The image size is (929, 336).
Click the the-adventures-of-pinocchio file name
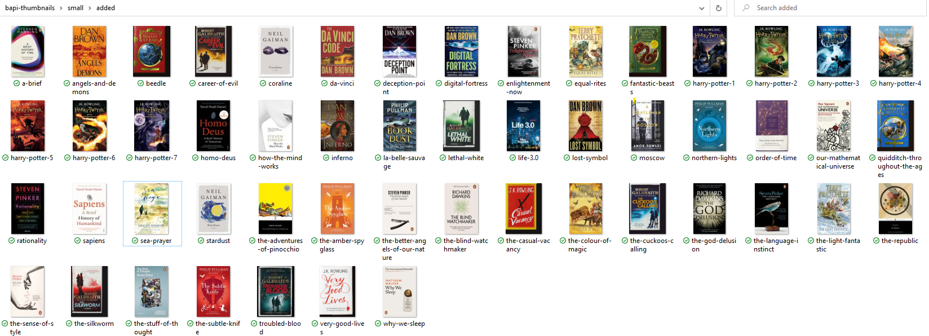[280, 245]
